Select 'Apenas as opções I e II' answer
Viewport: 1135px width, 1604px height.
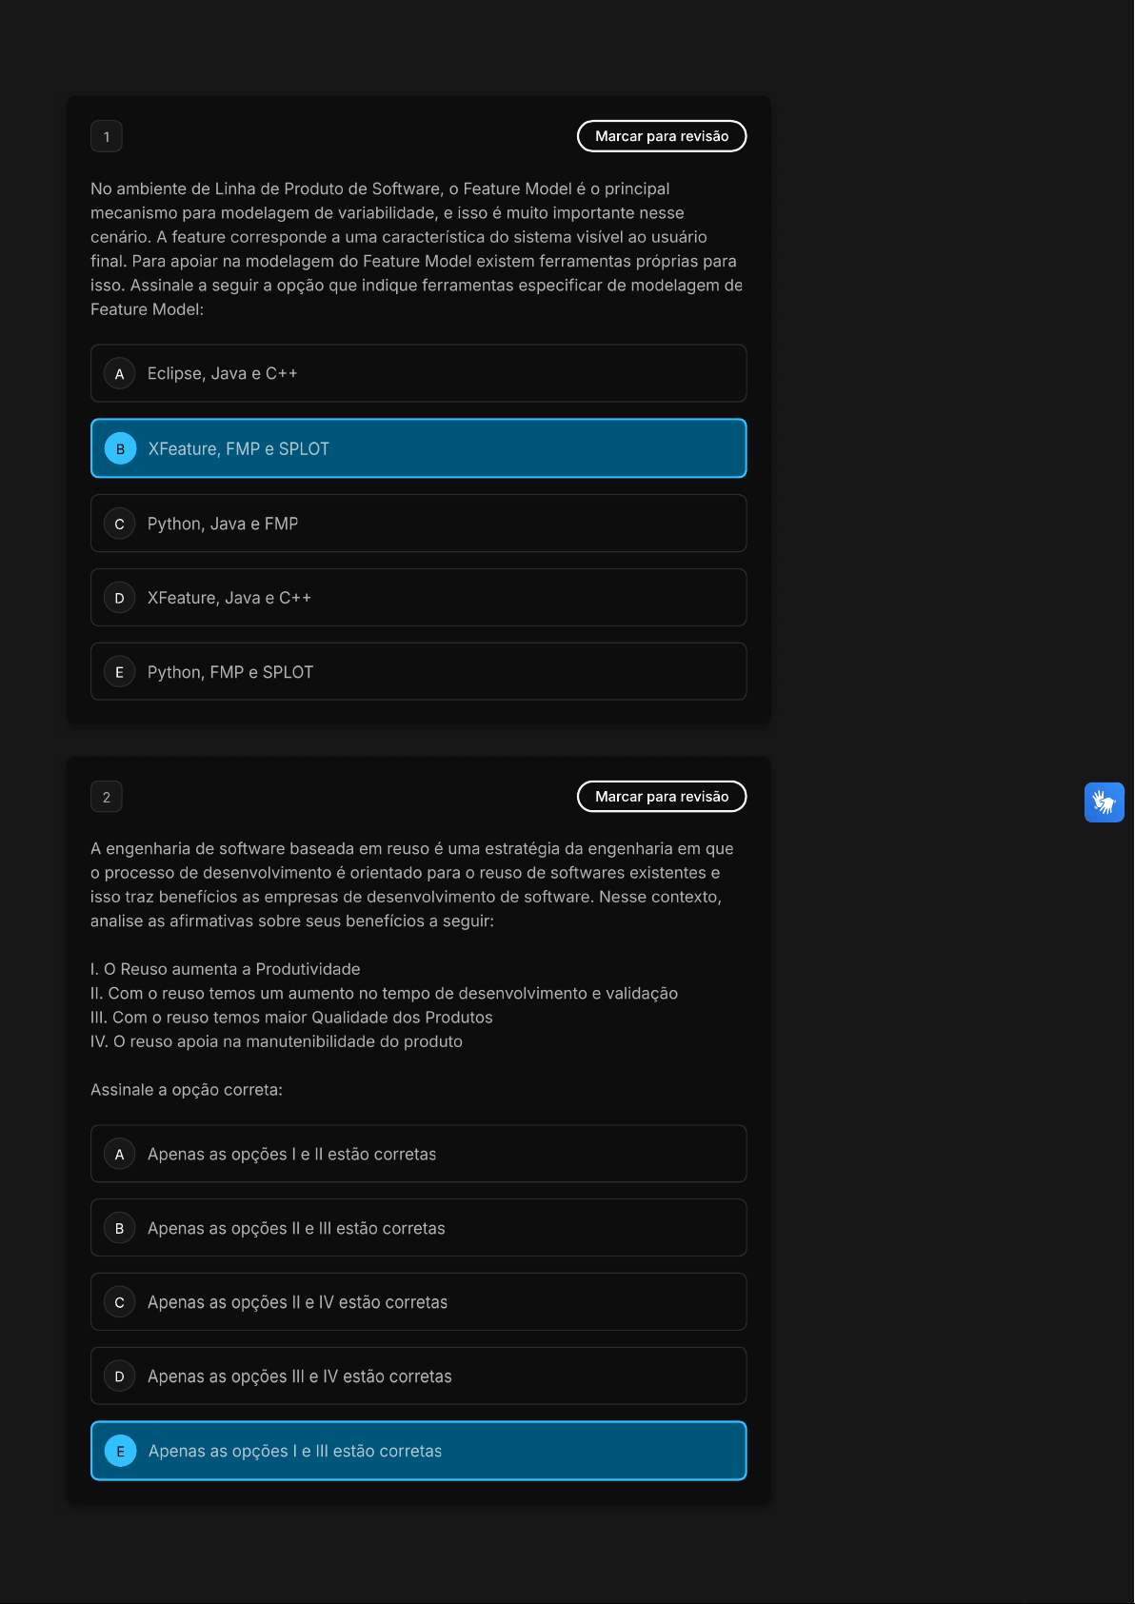pyautogui.click(x=418, y=1154)
